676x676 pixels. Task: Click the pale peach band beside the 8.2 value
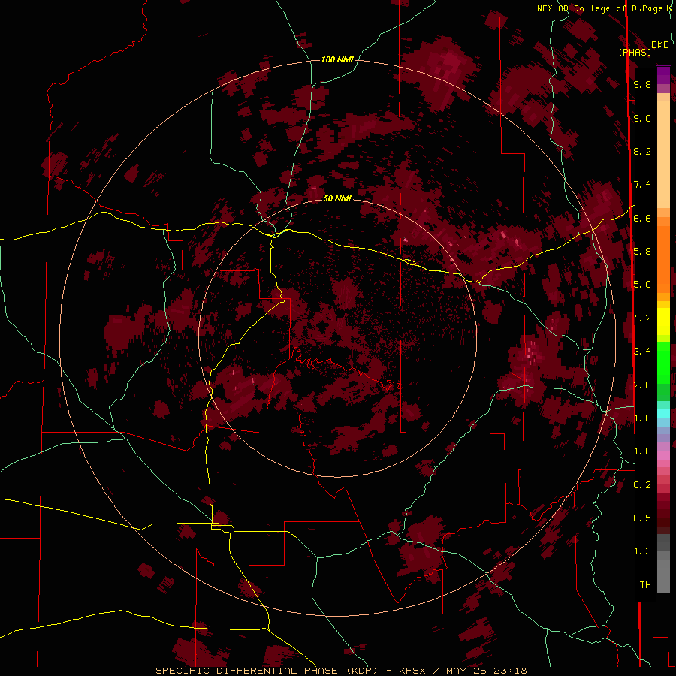click(x=663, y=155)
